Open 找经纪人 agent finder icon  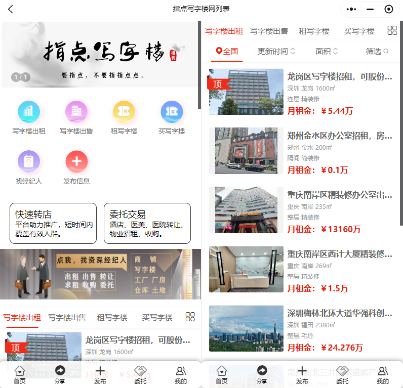point(29,162)
